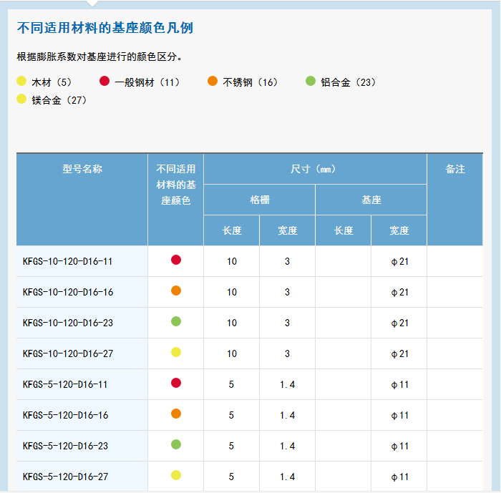
Task: Click the 长度 header under 基座
Action: (x=344, y=230)
